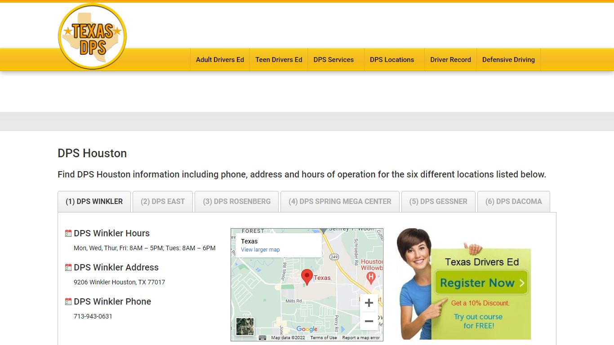Switch to the (5) DPS GESSNER tab
The width and height of the screenshot is (614, 345).
(x=438, y=202)
